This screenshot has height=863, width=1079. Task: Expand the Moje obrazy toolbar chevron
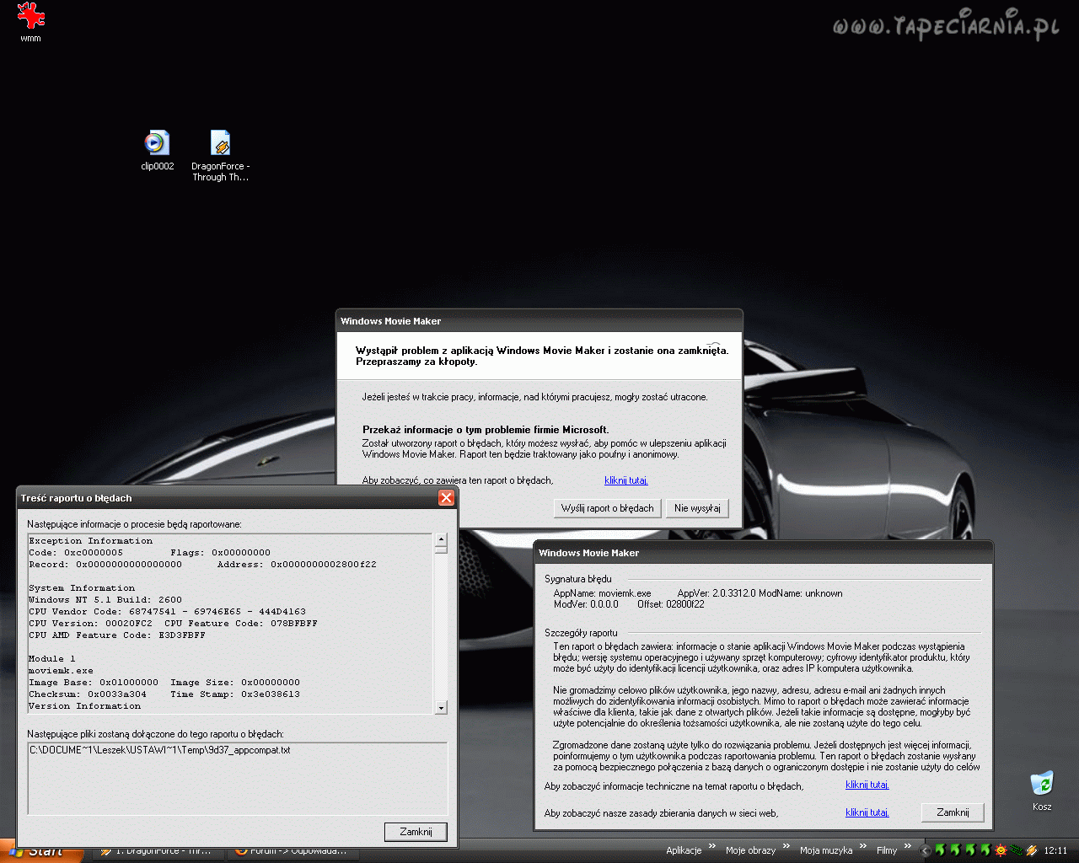tap(786, 846)
